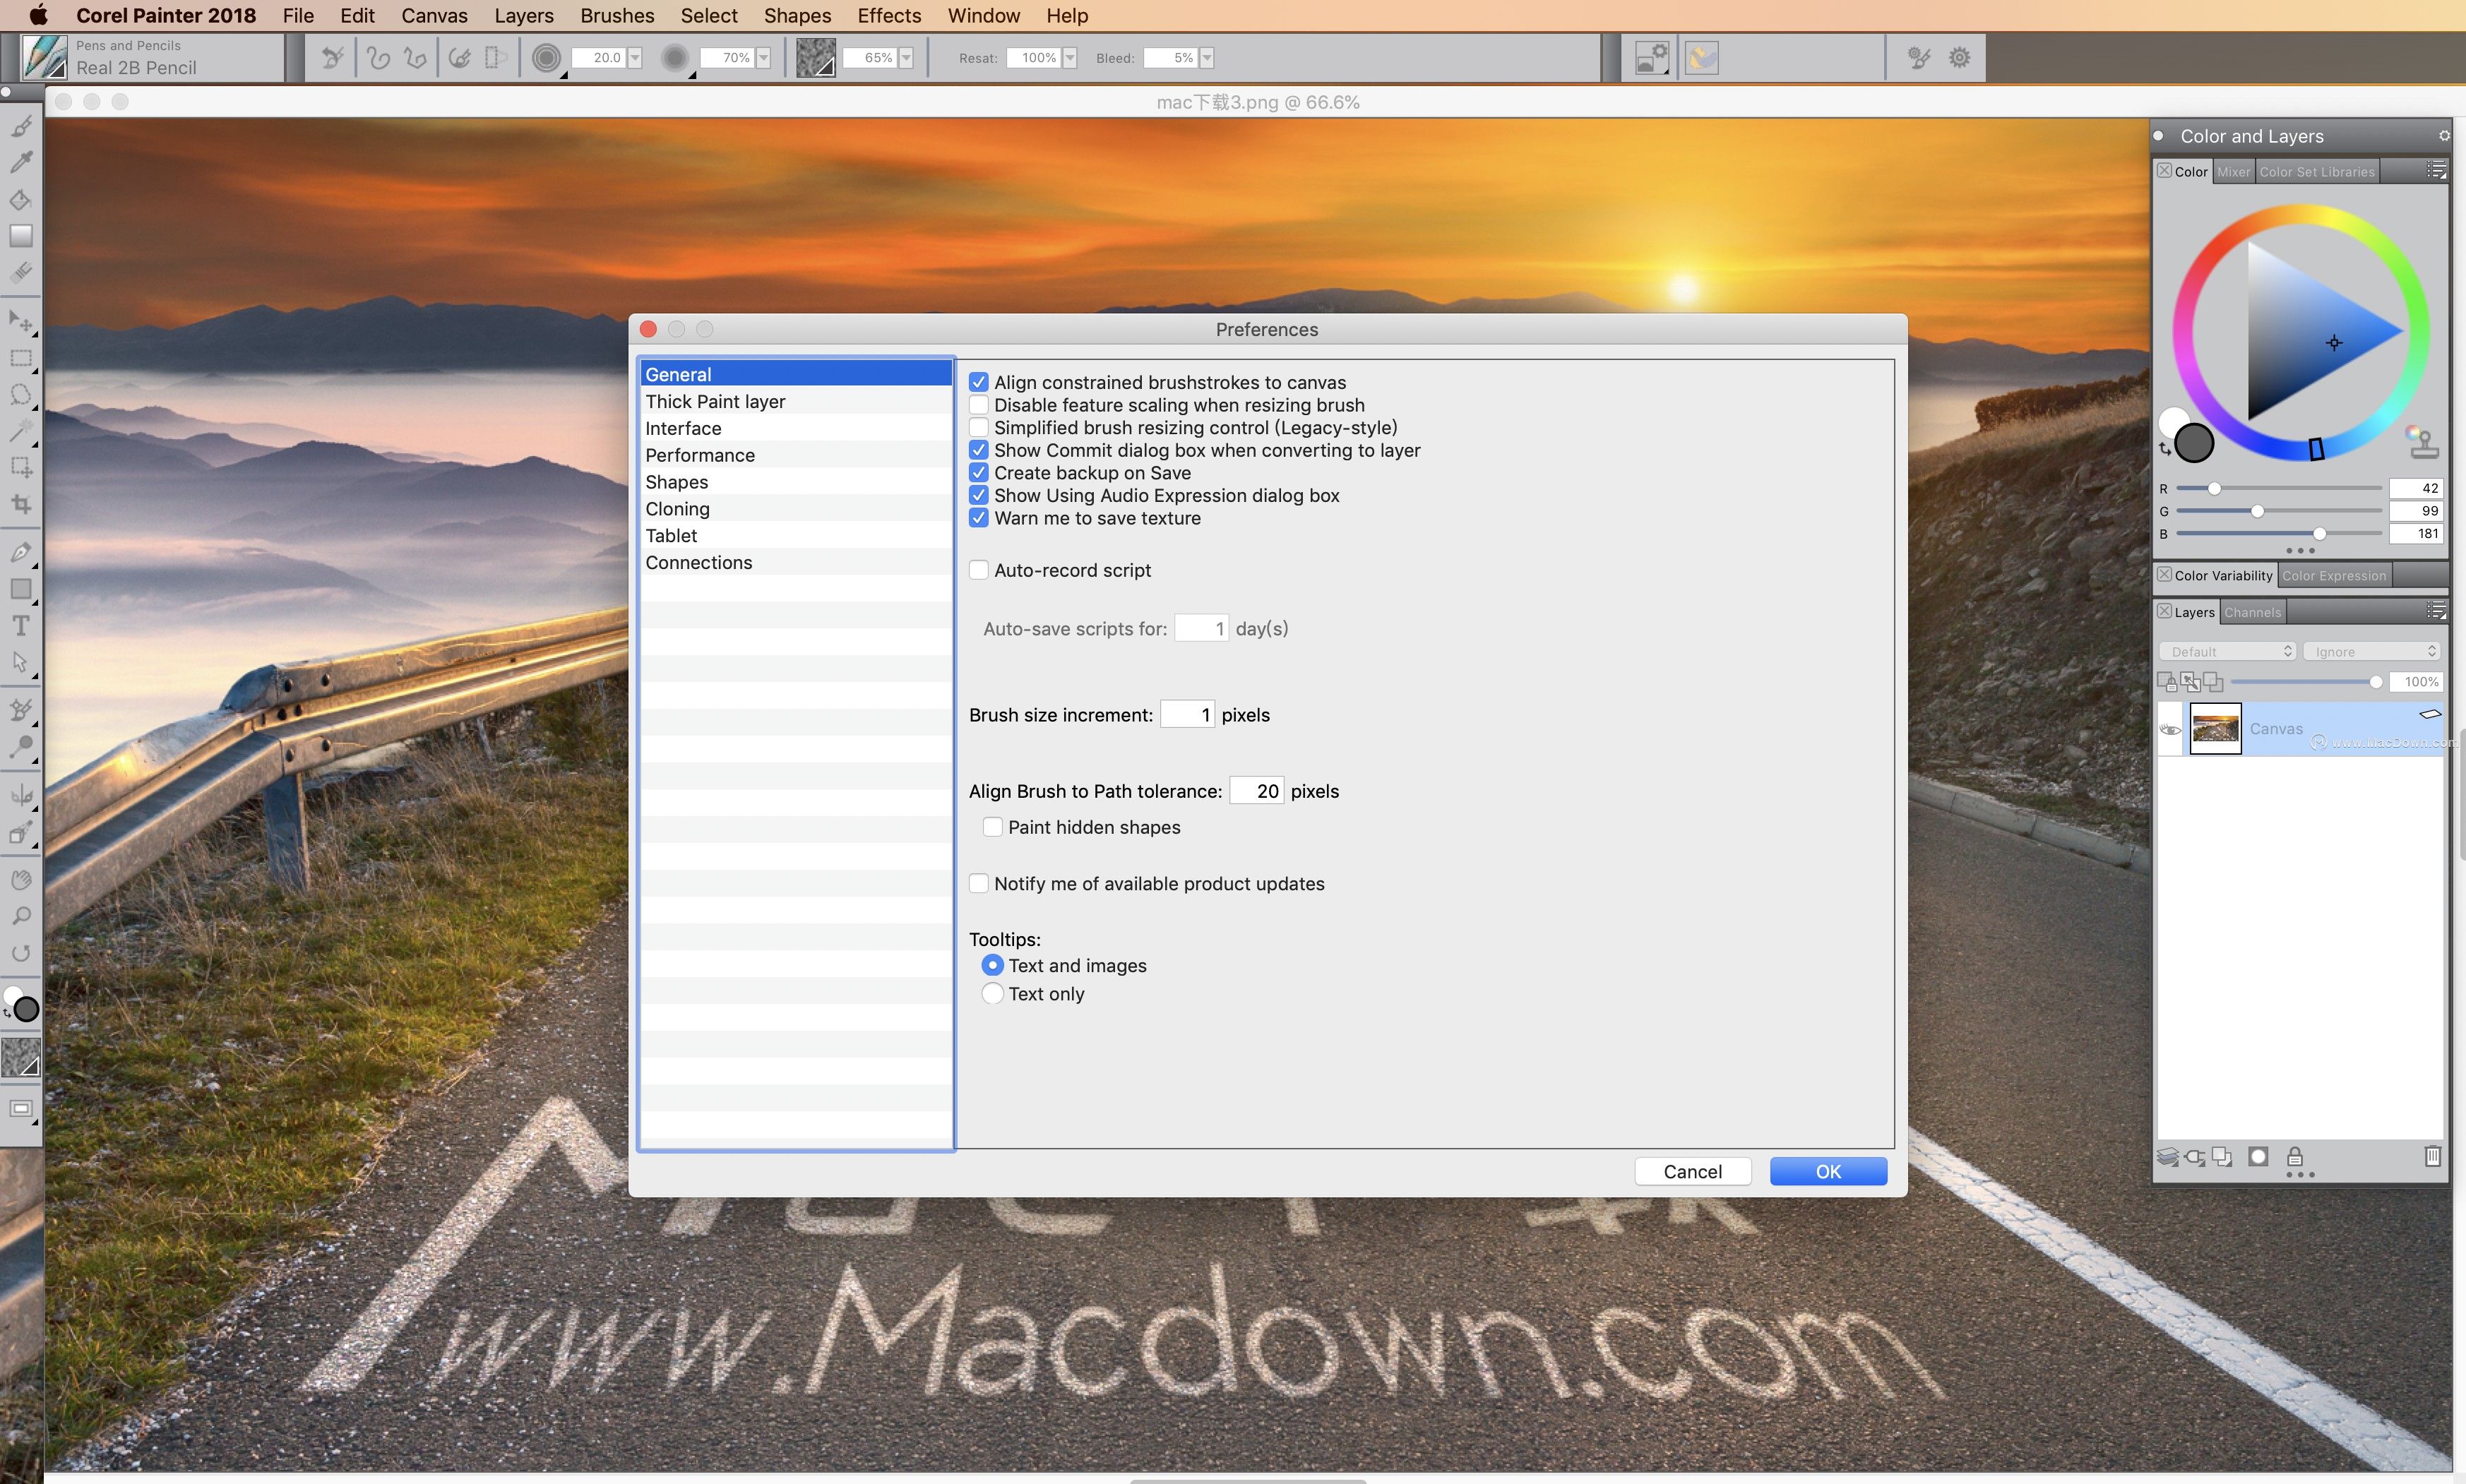This screenshot has width=2466, height=1484.
Task: Open the Ignore composite depth dropdown
Action: (x=2371, y=652)
